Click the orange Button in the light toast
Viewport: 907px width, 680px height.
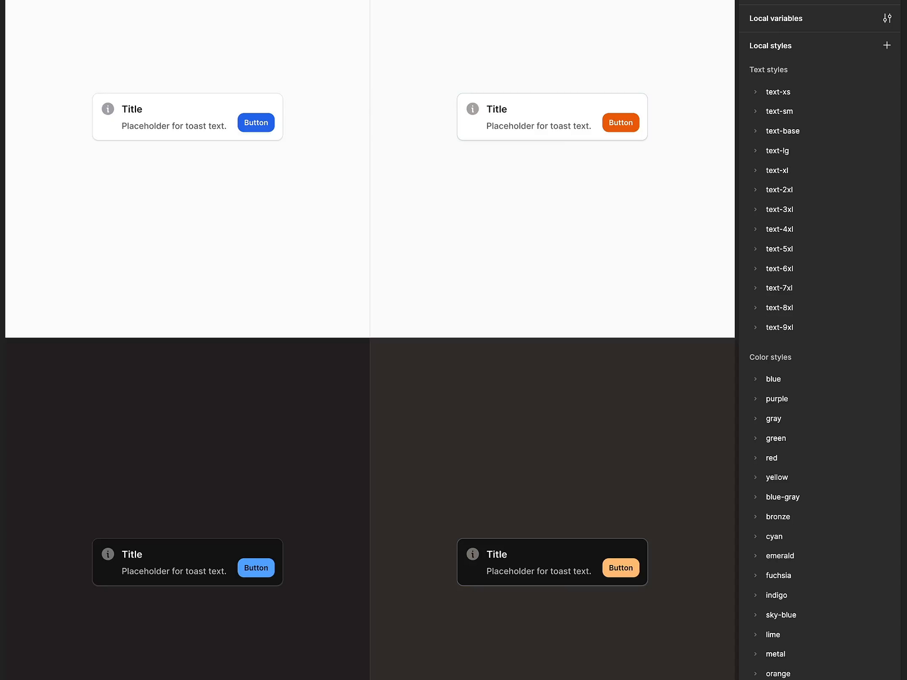(620, 122)
